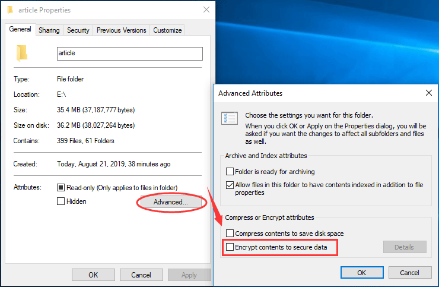The image size is (439, 287).
Task: Close the Advanced Attributes dialog
Action: [429, 93]
